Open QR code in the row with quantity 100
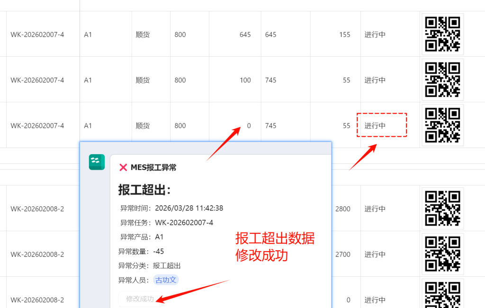485x308 pixels. tap(443, 79)
